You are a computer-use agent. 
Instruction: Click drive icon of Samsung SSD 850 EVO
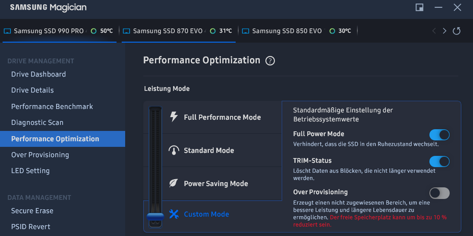[x=246, y=31]
